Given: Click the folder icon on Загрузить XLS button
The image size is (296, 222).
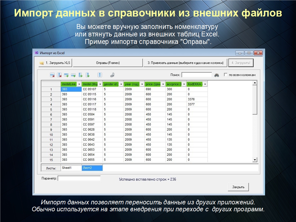Looking at the screenshot, I should (x=42, y=63).
